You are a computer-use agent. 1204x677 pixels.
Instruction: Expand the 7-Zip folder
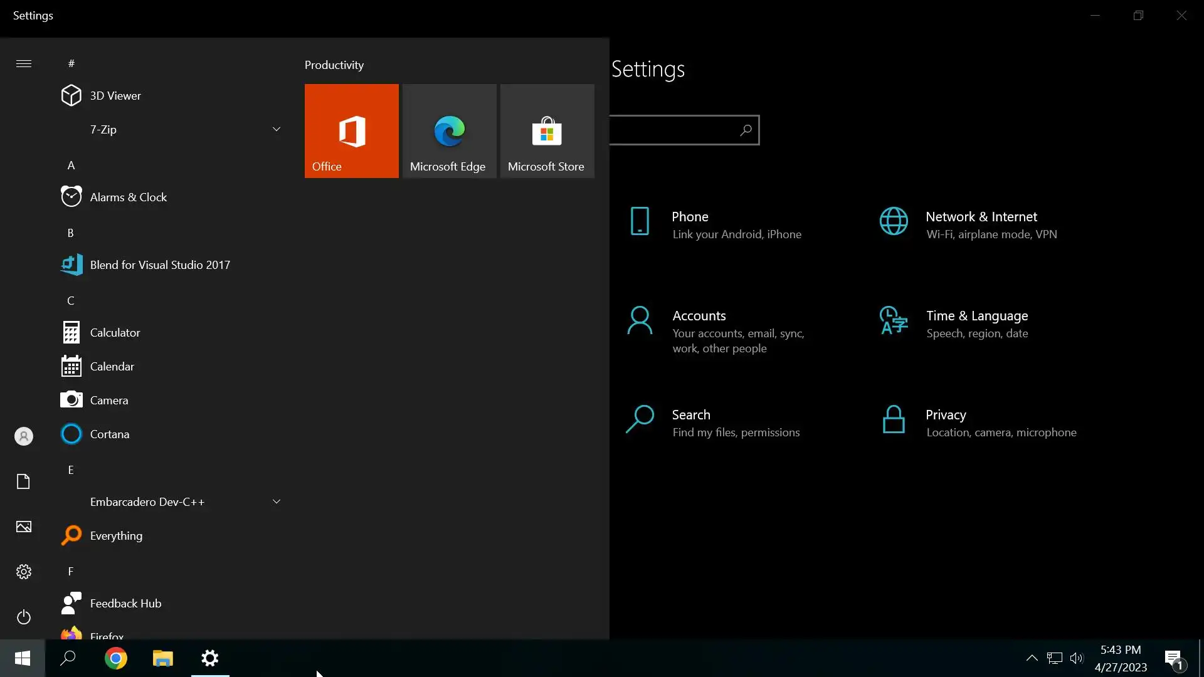click(x=276, y=130)
